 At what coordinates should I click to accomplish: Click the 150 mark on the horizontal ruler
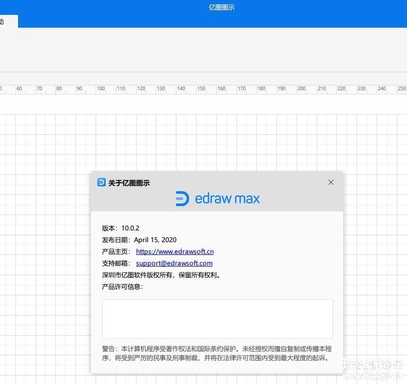201,89
